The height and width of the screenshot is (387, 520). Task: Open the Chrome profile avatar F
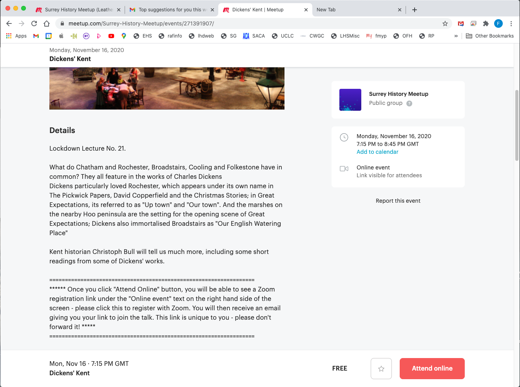tap(498, 23)
